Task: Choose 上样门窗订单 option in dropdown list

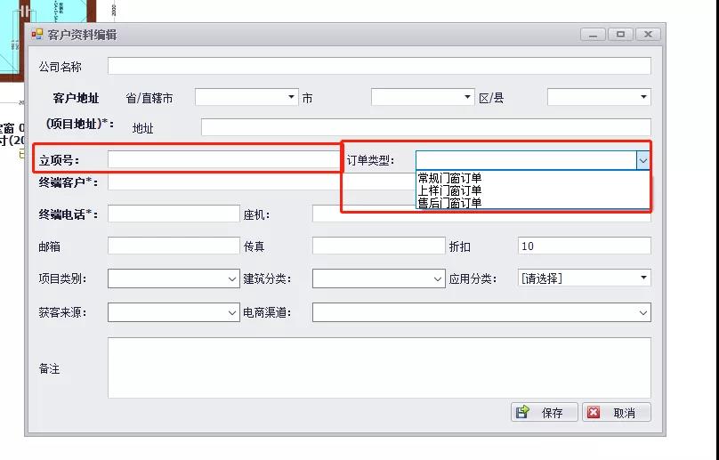Action: pos(450,190)
